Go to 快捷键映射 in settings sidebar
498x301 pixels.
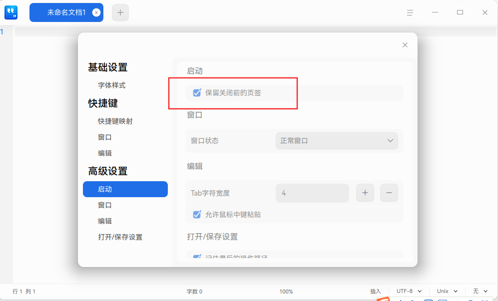click(115, 121)
